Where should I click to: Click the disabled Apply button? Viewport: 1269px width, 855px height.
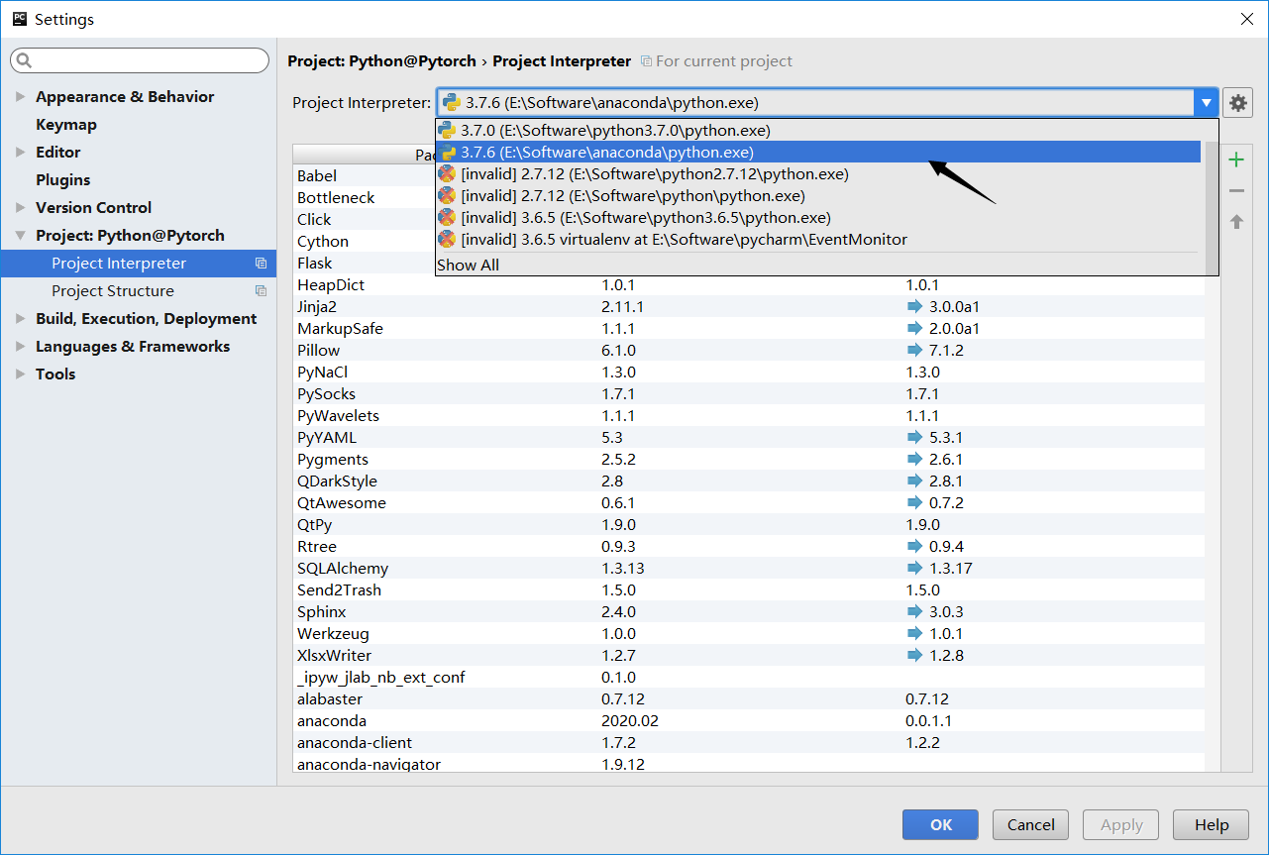pos(1121,824)
